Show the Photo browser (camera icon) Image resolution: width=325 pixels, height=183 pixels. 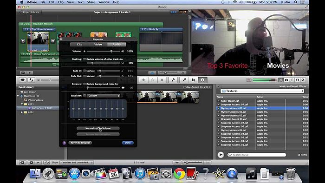[286, 80]
